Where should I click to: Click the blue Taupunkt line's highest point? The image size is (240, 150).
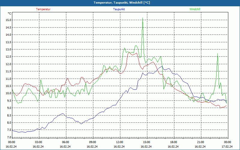[162, 66]
